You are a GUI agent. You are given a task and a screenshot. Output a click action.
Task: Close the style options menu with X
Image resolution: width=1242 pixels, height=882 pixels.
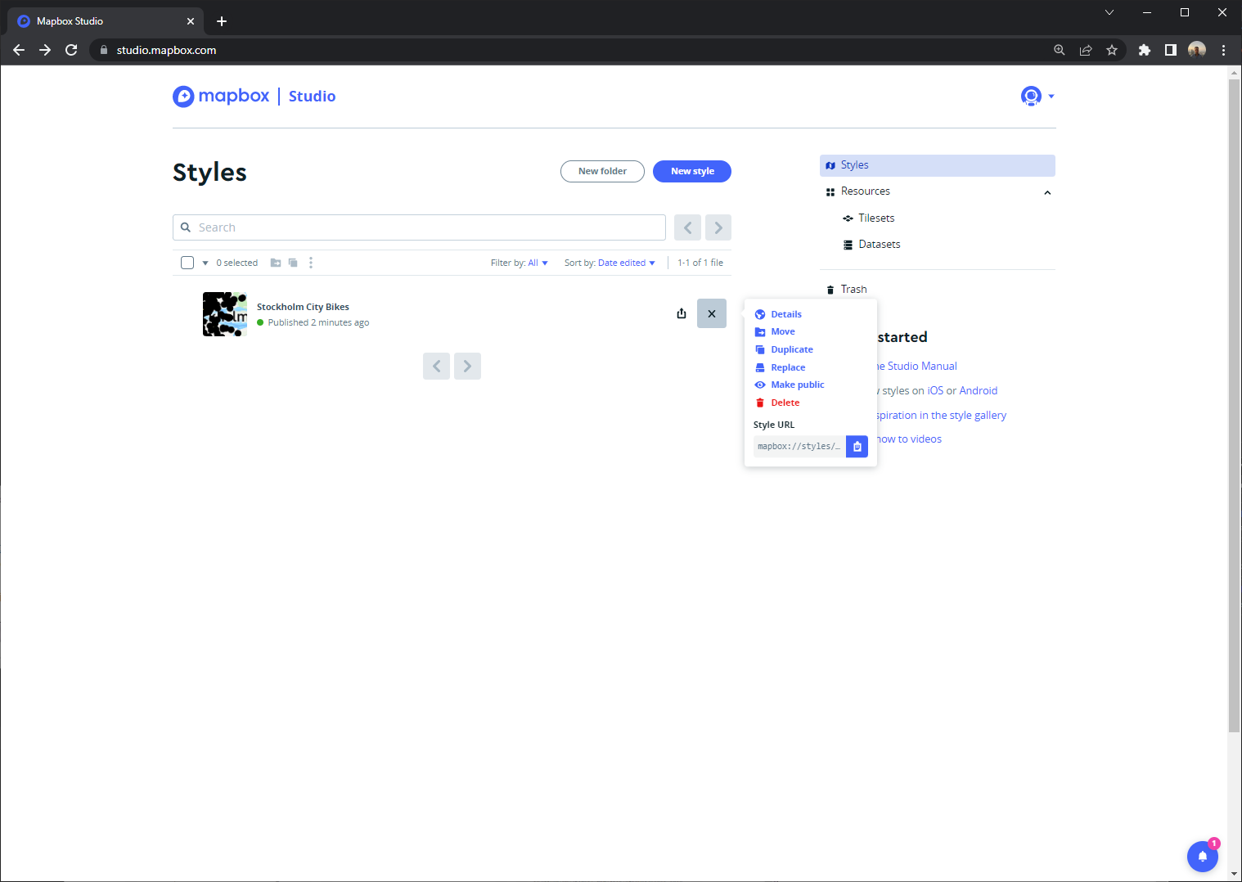[712, 313]
